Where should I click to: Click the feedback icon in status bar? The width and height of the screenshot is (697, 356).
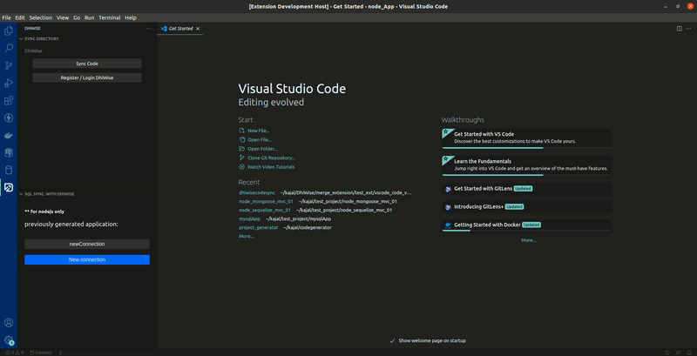(x=678, y=353)
